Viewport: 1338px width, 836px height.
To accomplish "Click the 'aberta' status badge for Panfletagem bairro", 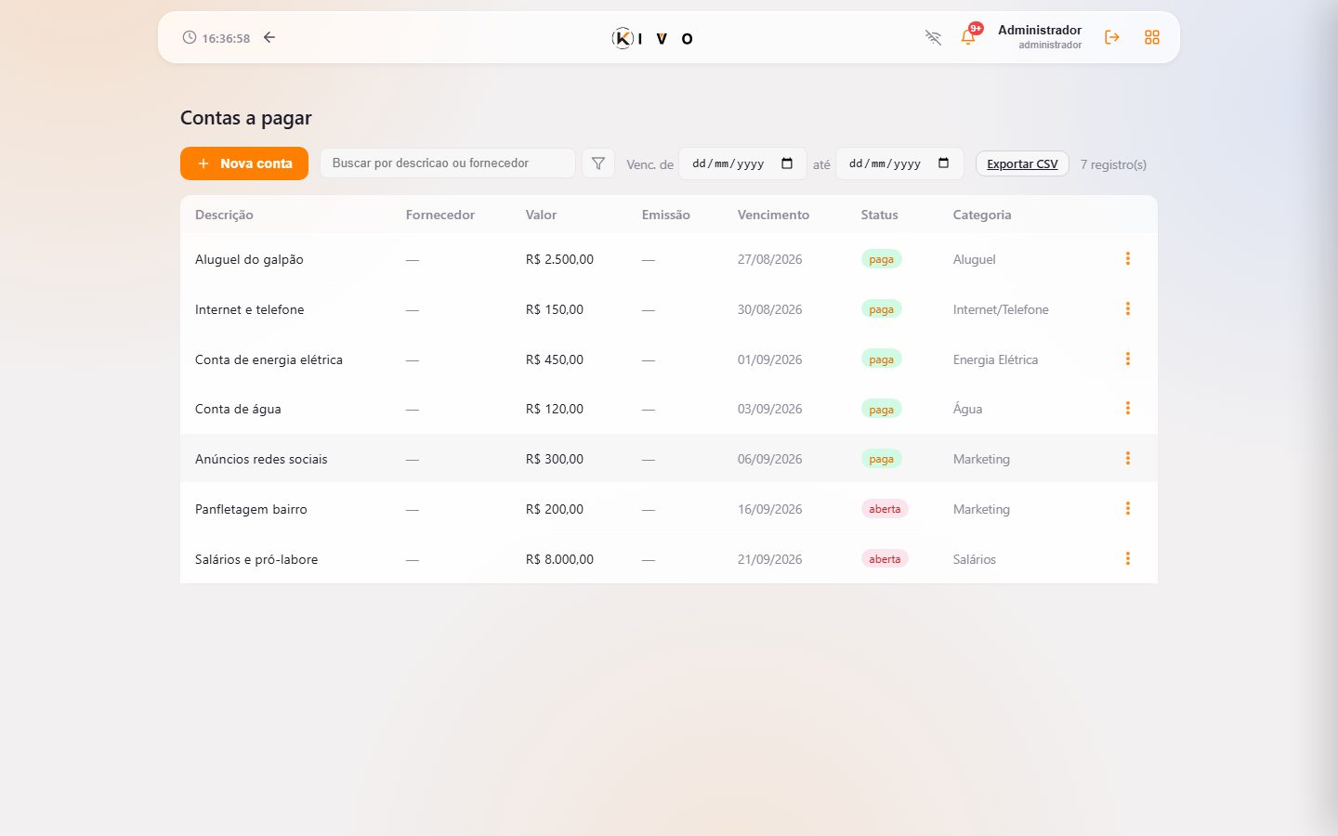I will (885, 509).
